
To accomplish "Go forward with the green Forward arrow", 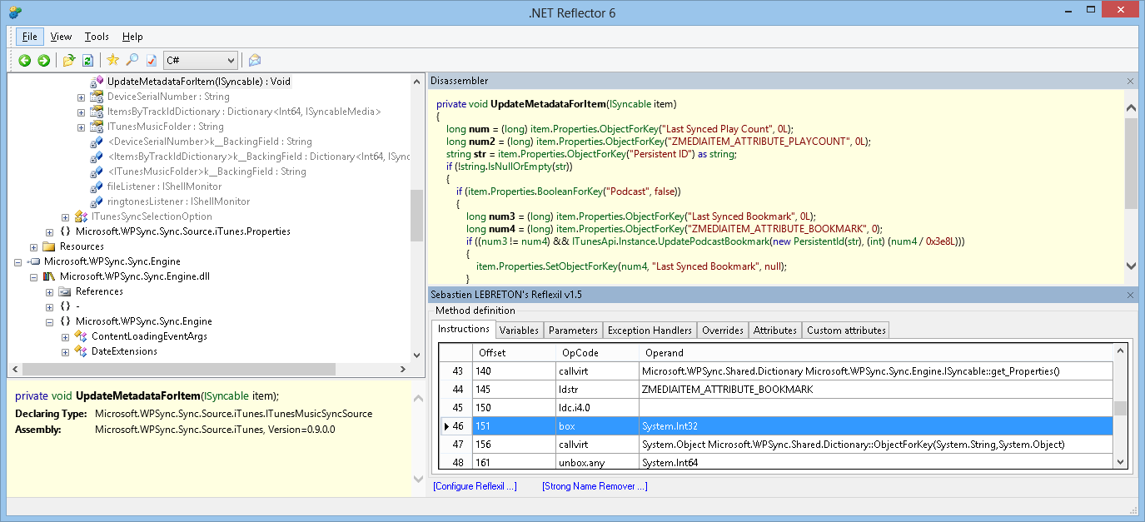I will point(43,60).
